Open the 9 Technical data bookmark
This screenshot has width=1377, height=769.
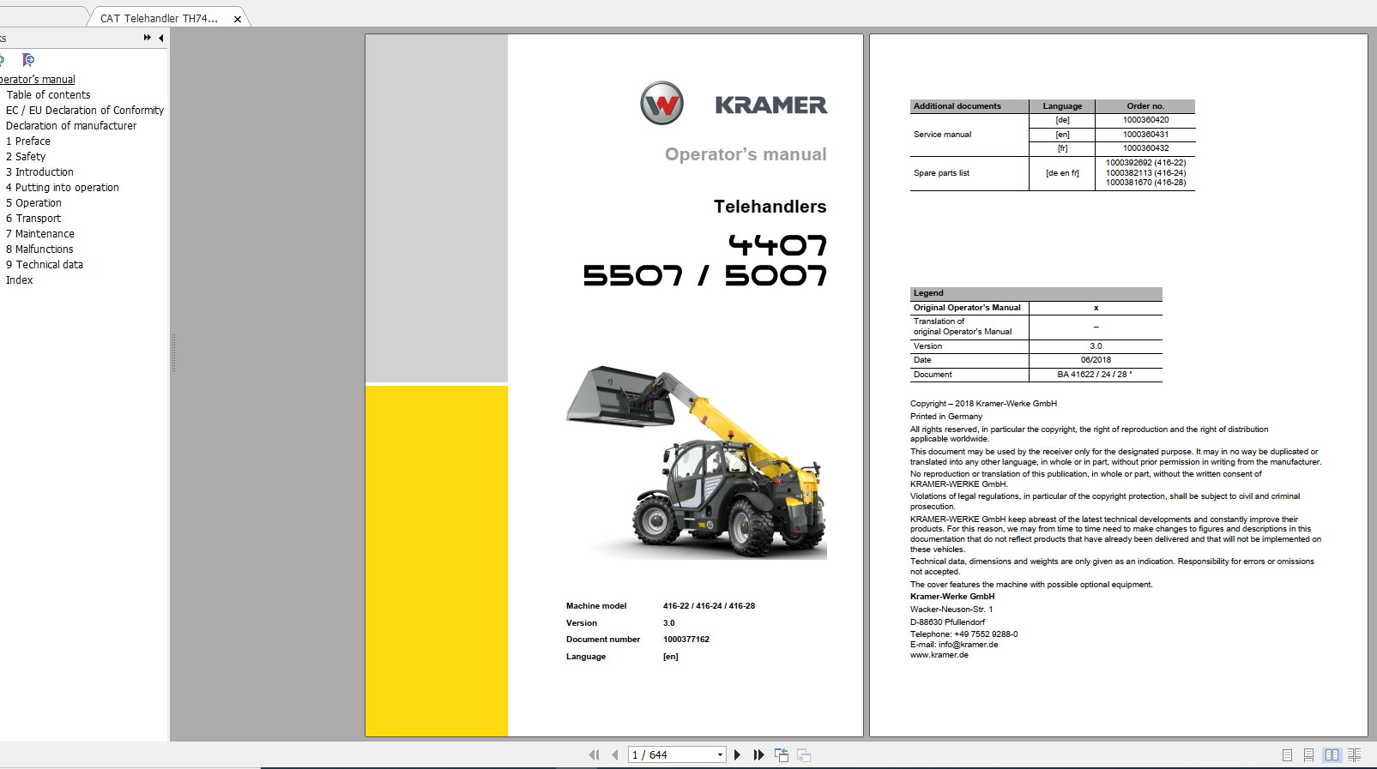45,265
